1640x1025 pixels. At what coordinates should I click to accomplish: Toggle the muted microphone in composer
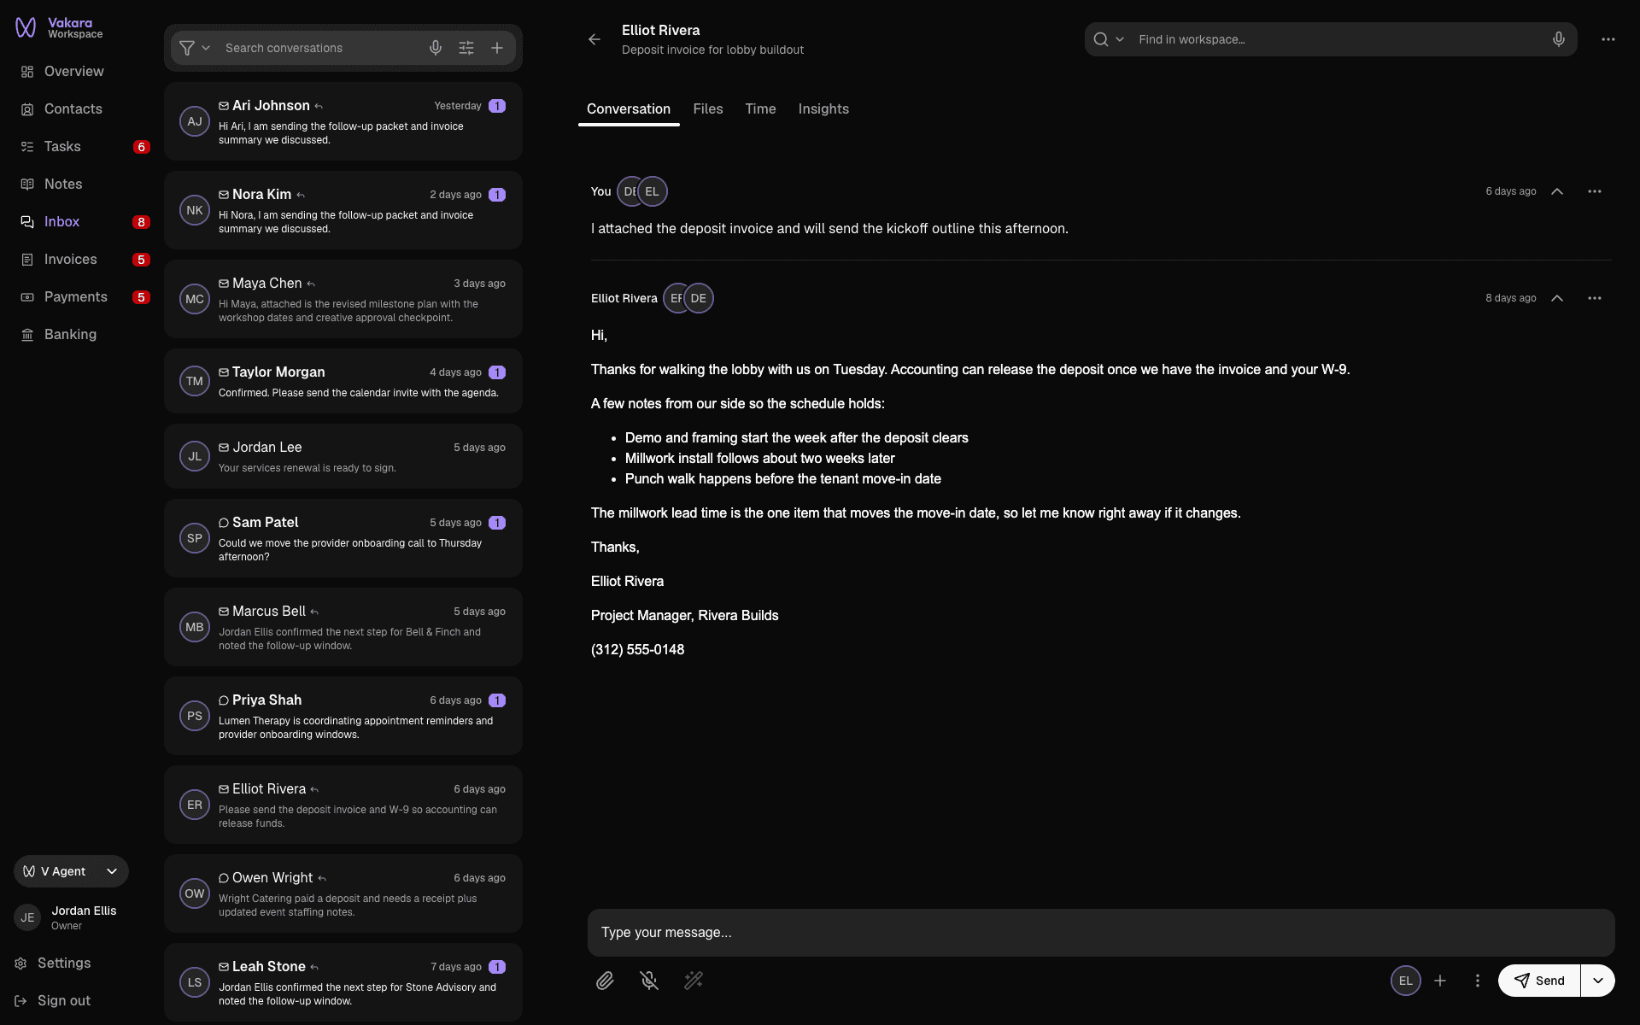click(649, 981)
